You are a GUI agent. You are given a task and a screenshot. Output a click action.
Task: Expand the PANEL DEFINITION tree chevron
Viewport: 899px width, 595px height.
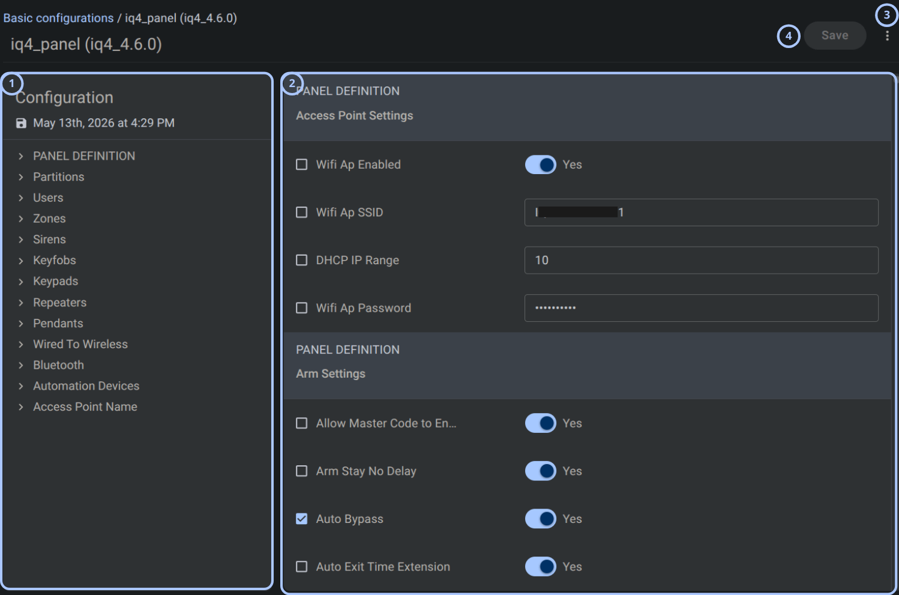click(x=21, y=156)
